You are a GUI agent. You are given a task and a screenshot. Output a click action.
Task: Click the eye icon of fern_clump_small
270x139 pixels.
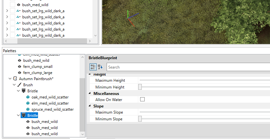19,67
